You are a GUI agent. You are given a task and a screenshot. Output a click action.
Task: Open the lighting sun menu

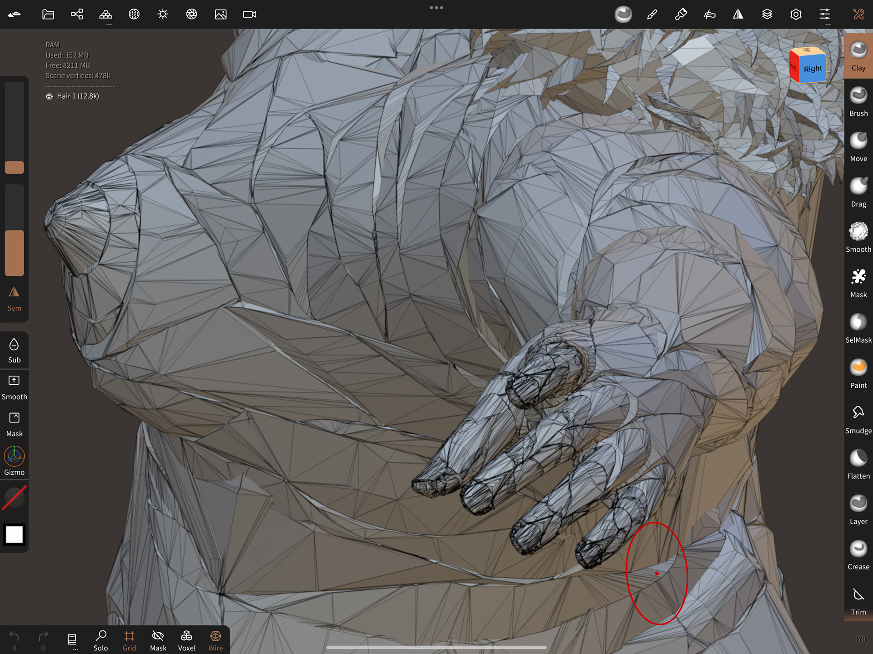163,15
